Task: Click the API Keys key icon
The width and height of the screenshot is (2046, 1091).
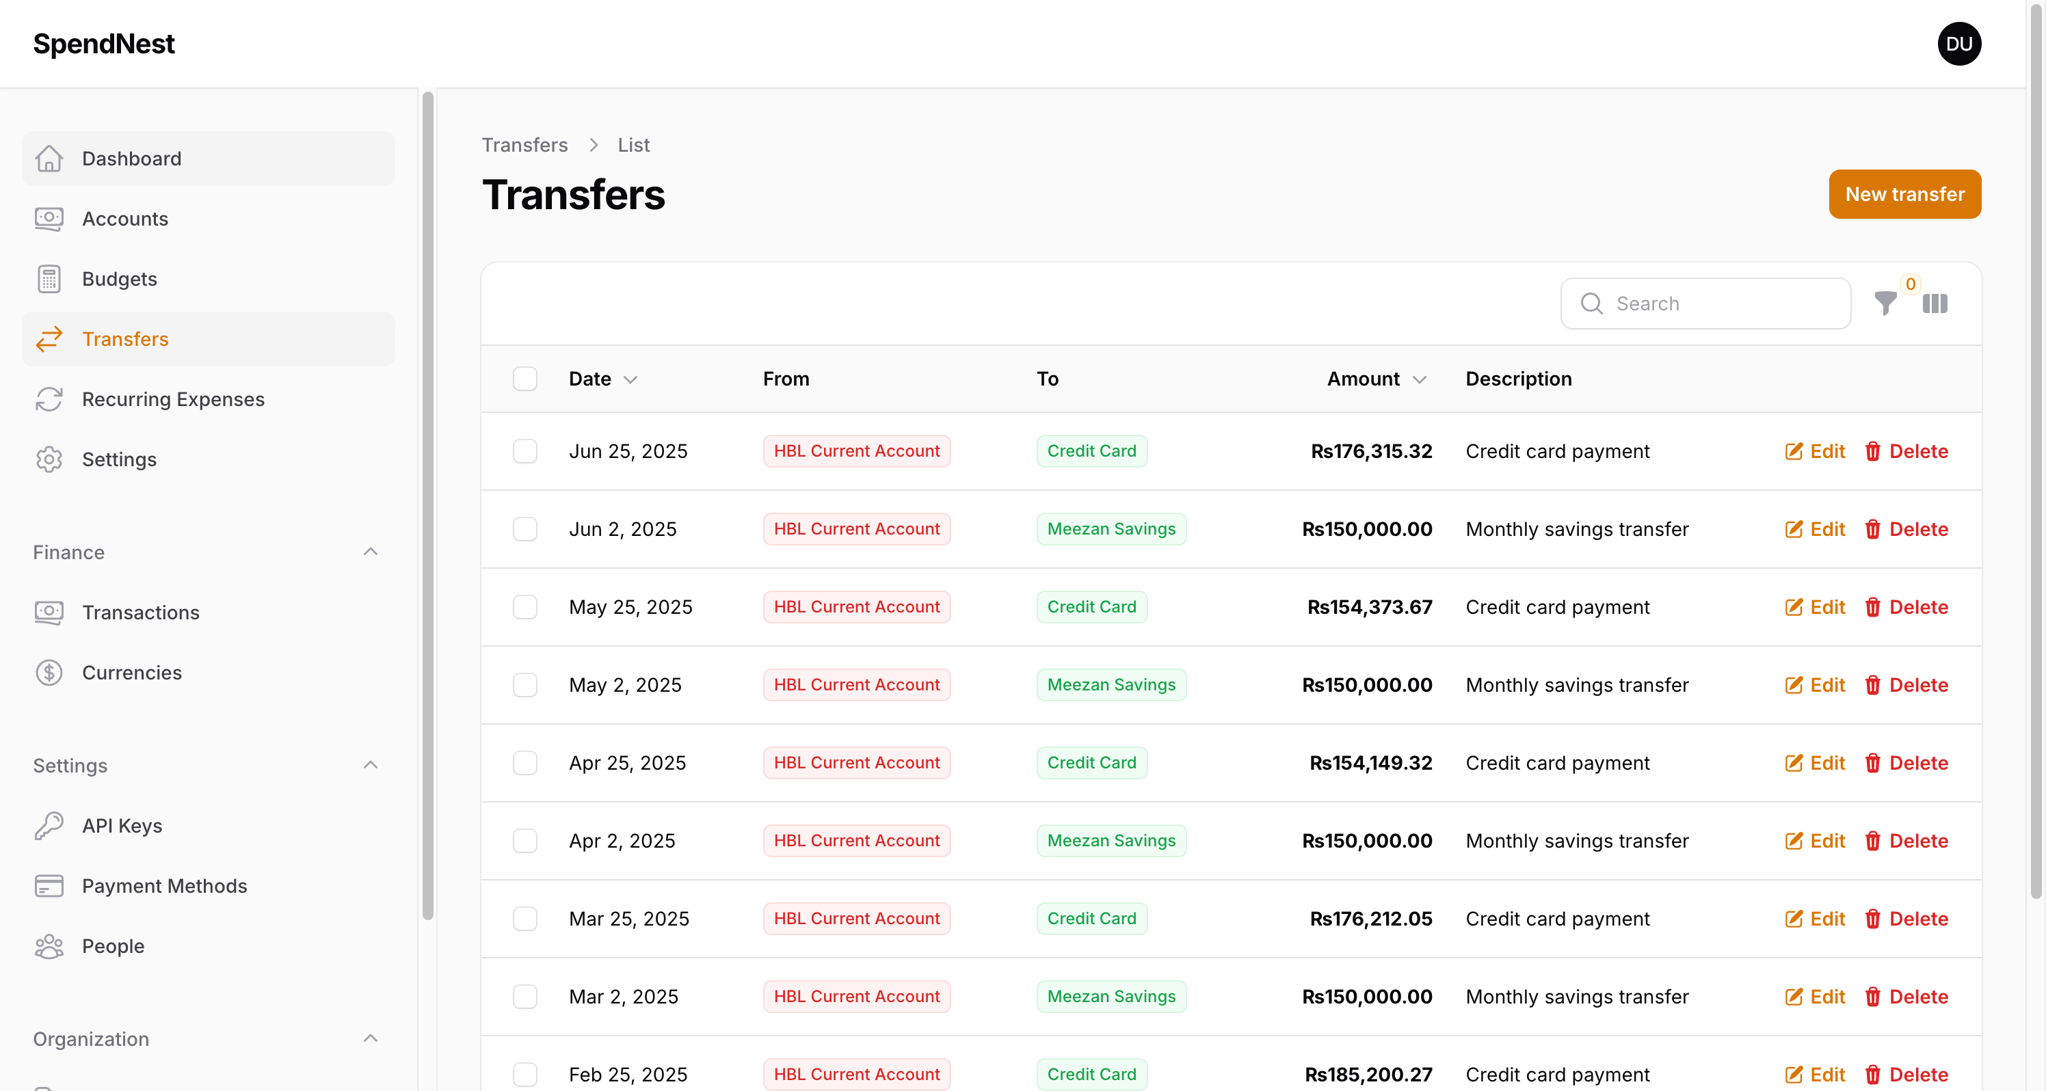Action: 49,826
